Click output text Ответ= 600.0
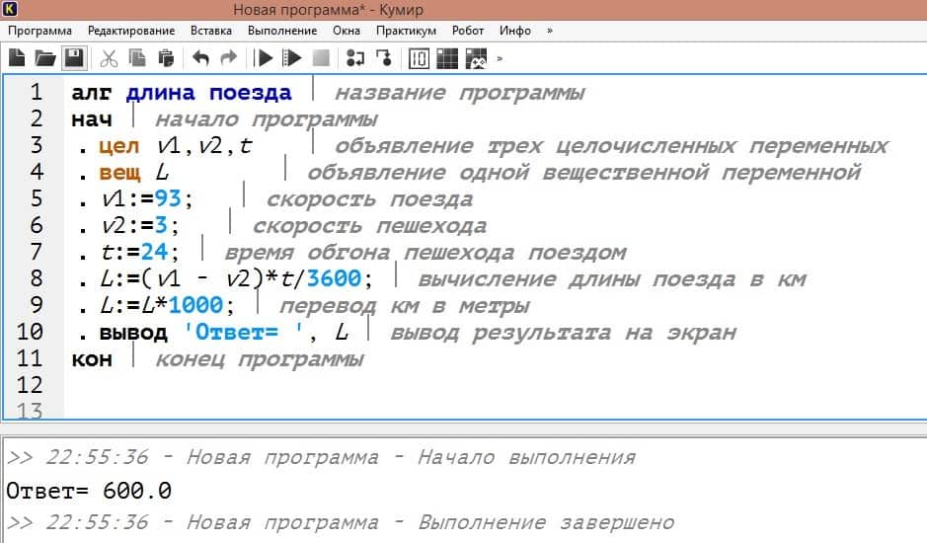927x543 pixels. point(89,491)
